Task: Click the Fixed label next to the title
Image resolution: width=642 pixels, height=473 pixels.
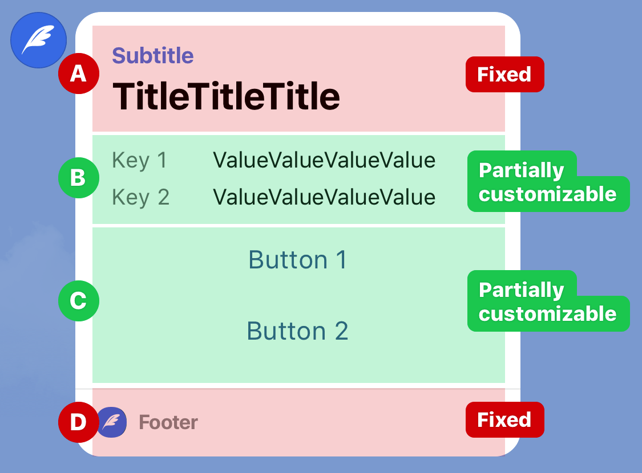Action: point(505,75)
